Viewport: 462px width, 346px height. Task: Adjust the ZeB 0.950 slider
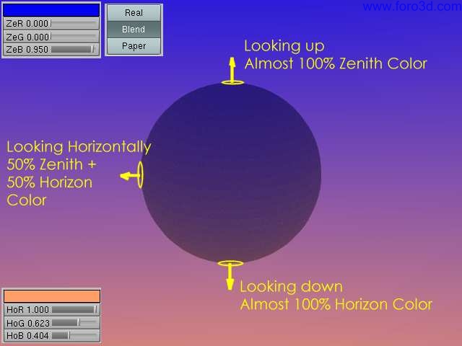pos(51,50)
